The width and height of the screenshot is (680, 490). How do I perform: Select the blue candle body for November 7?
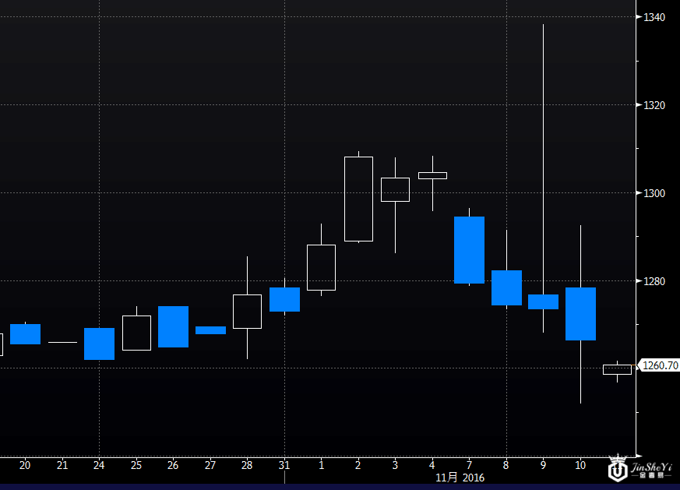469,250
